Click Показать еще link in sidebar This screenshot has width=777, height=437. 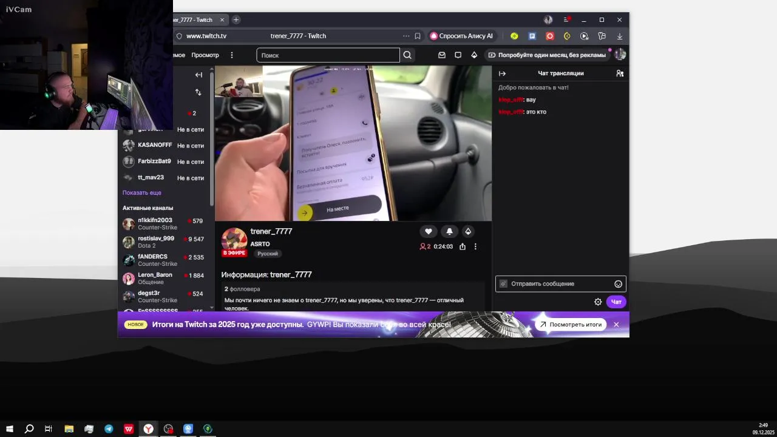point(142,192)
